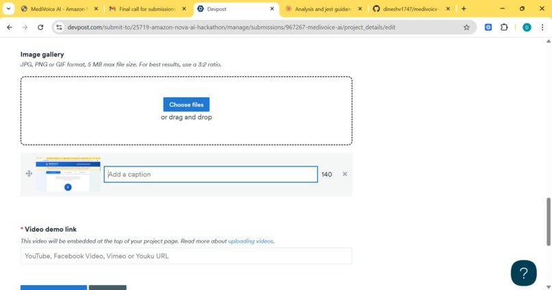Close the dineshv1747/medivoice tab
552x290 pixels.
coord(448,9)
